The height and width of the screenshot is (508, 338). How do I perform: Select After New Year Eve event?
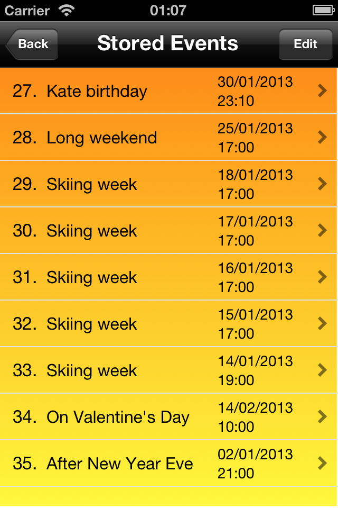click(168, 464)
